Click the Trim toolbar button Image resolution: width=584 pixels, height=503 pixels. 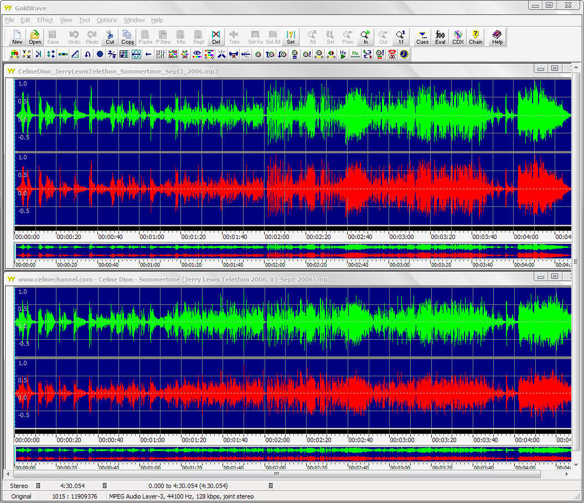pyautogui.click(x=234, y=37)
